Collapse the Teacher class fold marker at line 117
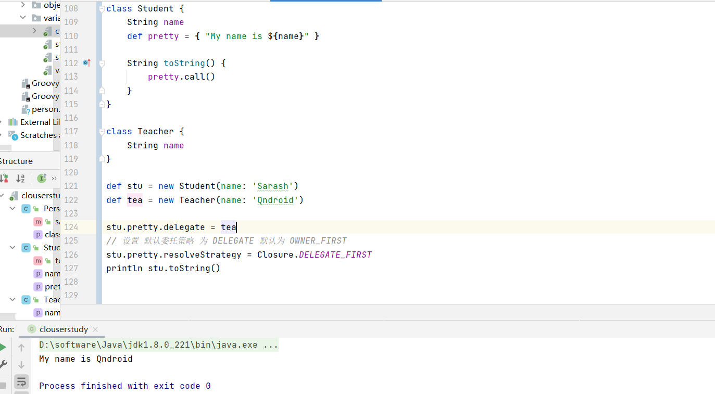The width and height of the screenshot is (715, 394). coord(102,132)
